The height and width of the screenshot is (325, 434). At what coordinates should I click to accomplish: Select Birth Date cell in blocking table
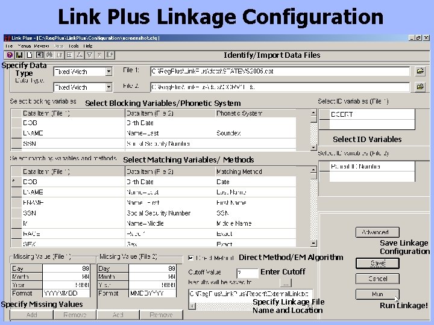170,123
